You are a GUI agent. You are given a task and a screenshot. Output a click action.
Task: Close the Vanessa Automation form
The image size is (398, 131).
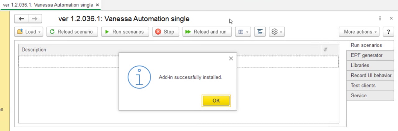pos(391,19)
